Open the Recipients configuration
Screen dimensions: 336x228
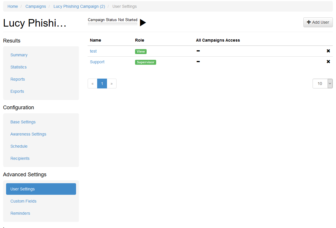coord(20,158)
